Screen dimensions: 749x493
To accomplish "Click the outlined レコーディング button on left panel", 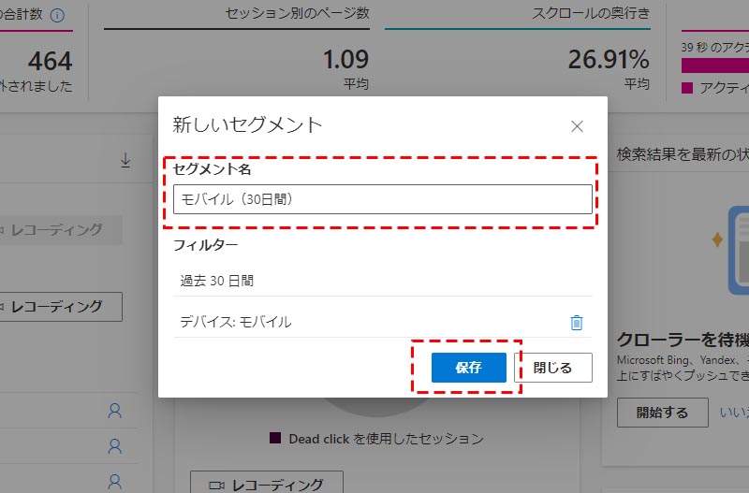I will click(60, 306).
